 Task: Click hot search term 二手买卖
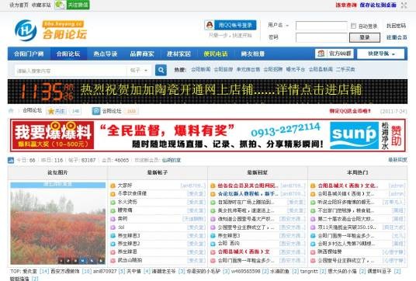point(345,70)
